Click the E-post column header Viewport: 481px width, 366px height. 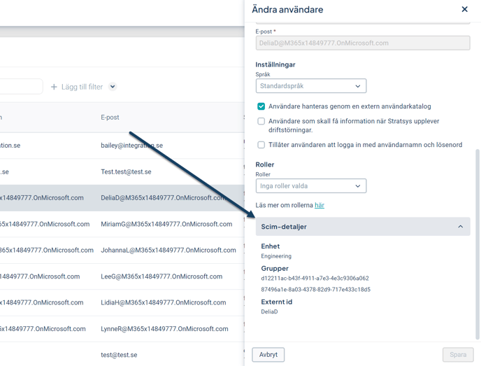[x=110, y=118]
